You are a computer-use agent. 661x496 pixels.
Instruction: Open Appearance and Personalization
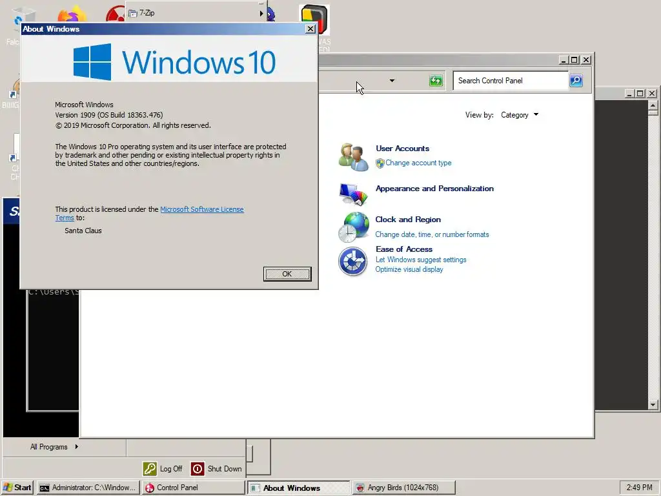pyautogui.click(x=434, y=189)
